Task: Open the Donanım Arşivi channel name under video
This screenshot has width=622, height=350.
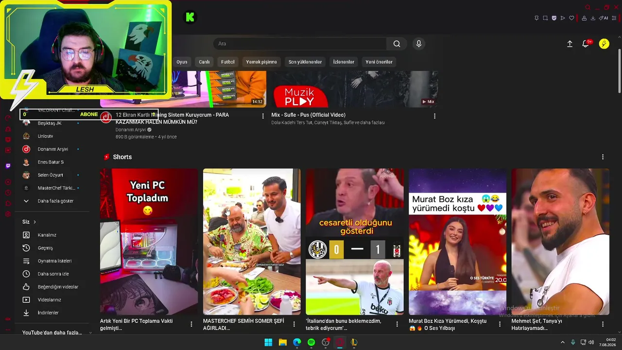Action: [131, 130]
